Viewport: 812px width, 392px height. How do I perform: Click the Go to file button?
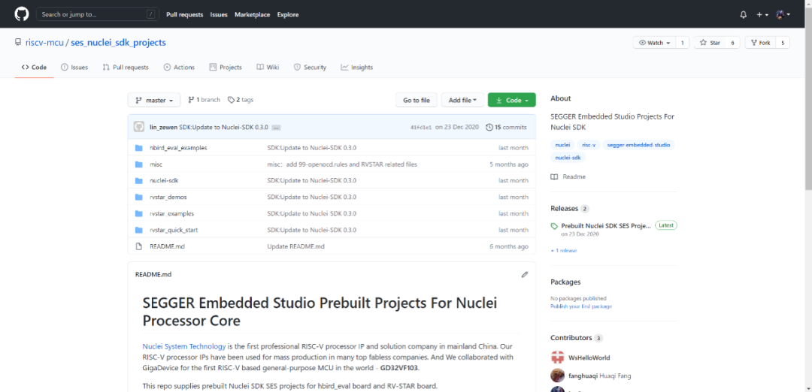point(417,100)
